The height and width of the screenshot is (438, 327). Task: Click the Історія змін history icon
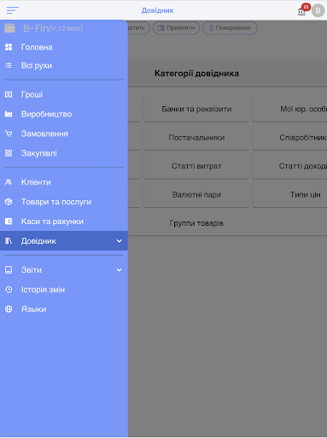(x=9, y=289)
